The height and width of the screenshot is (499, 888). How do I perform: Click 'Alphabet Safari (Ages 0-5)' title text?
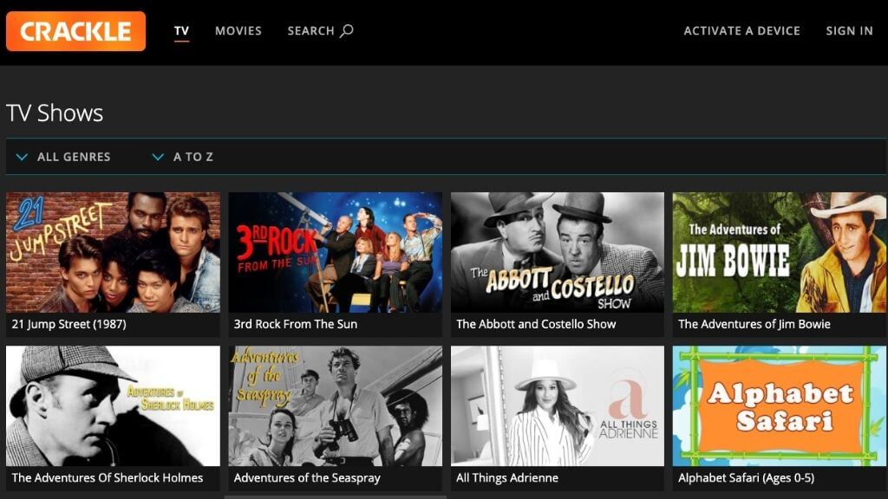click(x=747, y=478)
